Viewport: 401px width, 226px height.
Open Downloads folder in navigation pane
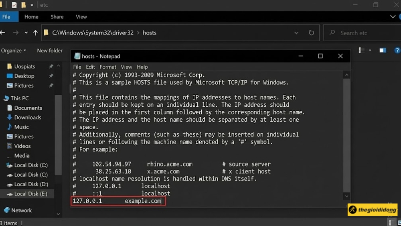point(28,118)
